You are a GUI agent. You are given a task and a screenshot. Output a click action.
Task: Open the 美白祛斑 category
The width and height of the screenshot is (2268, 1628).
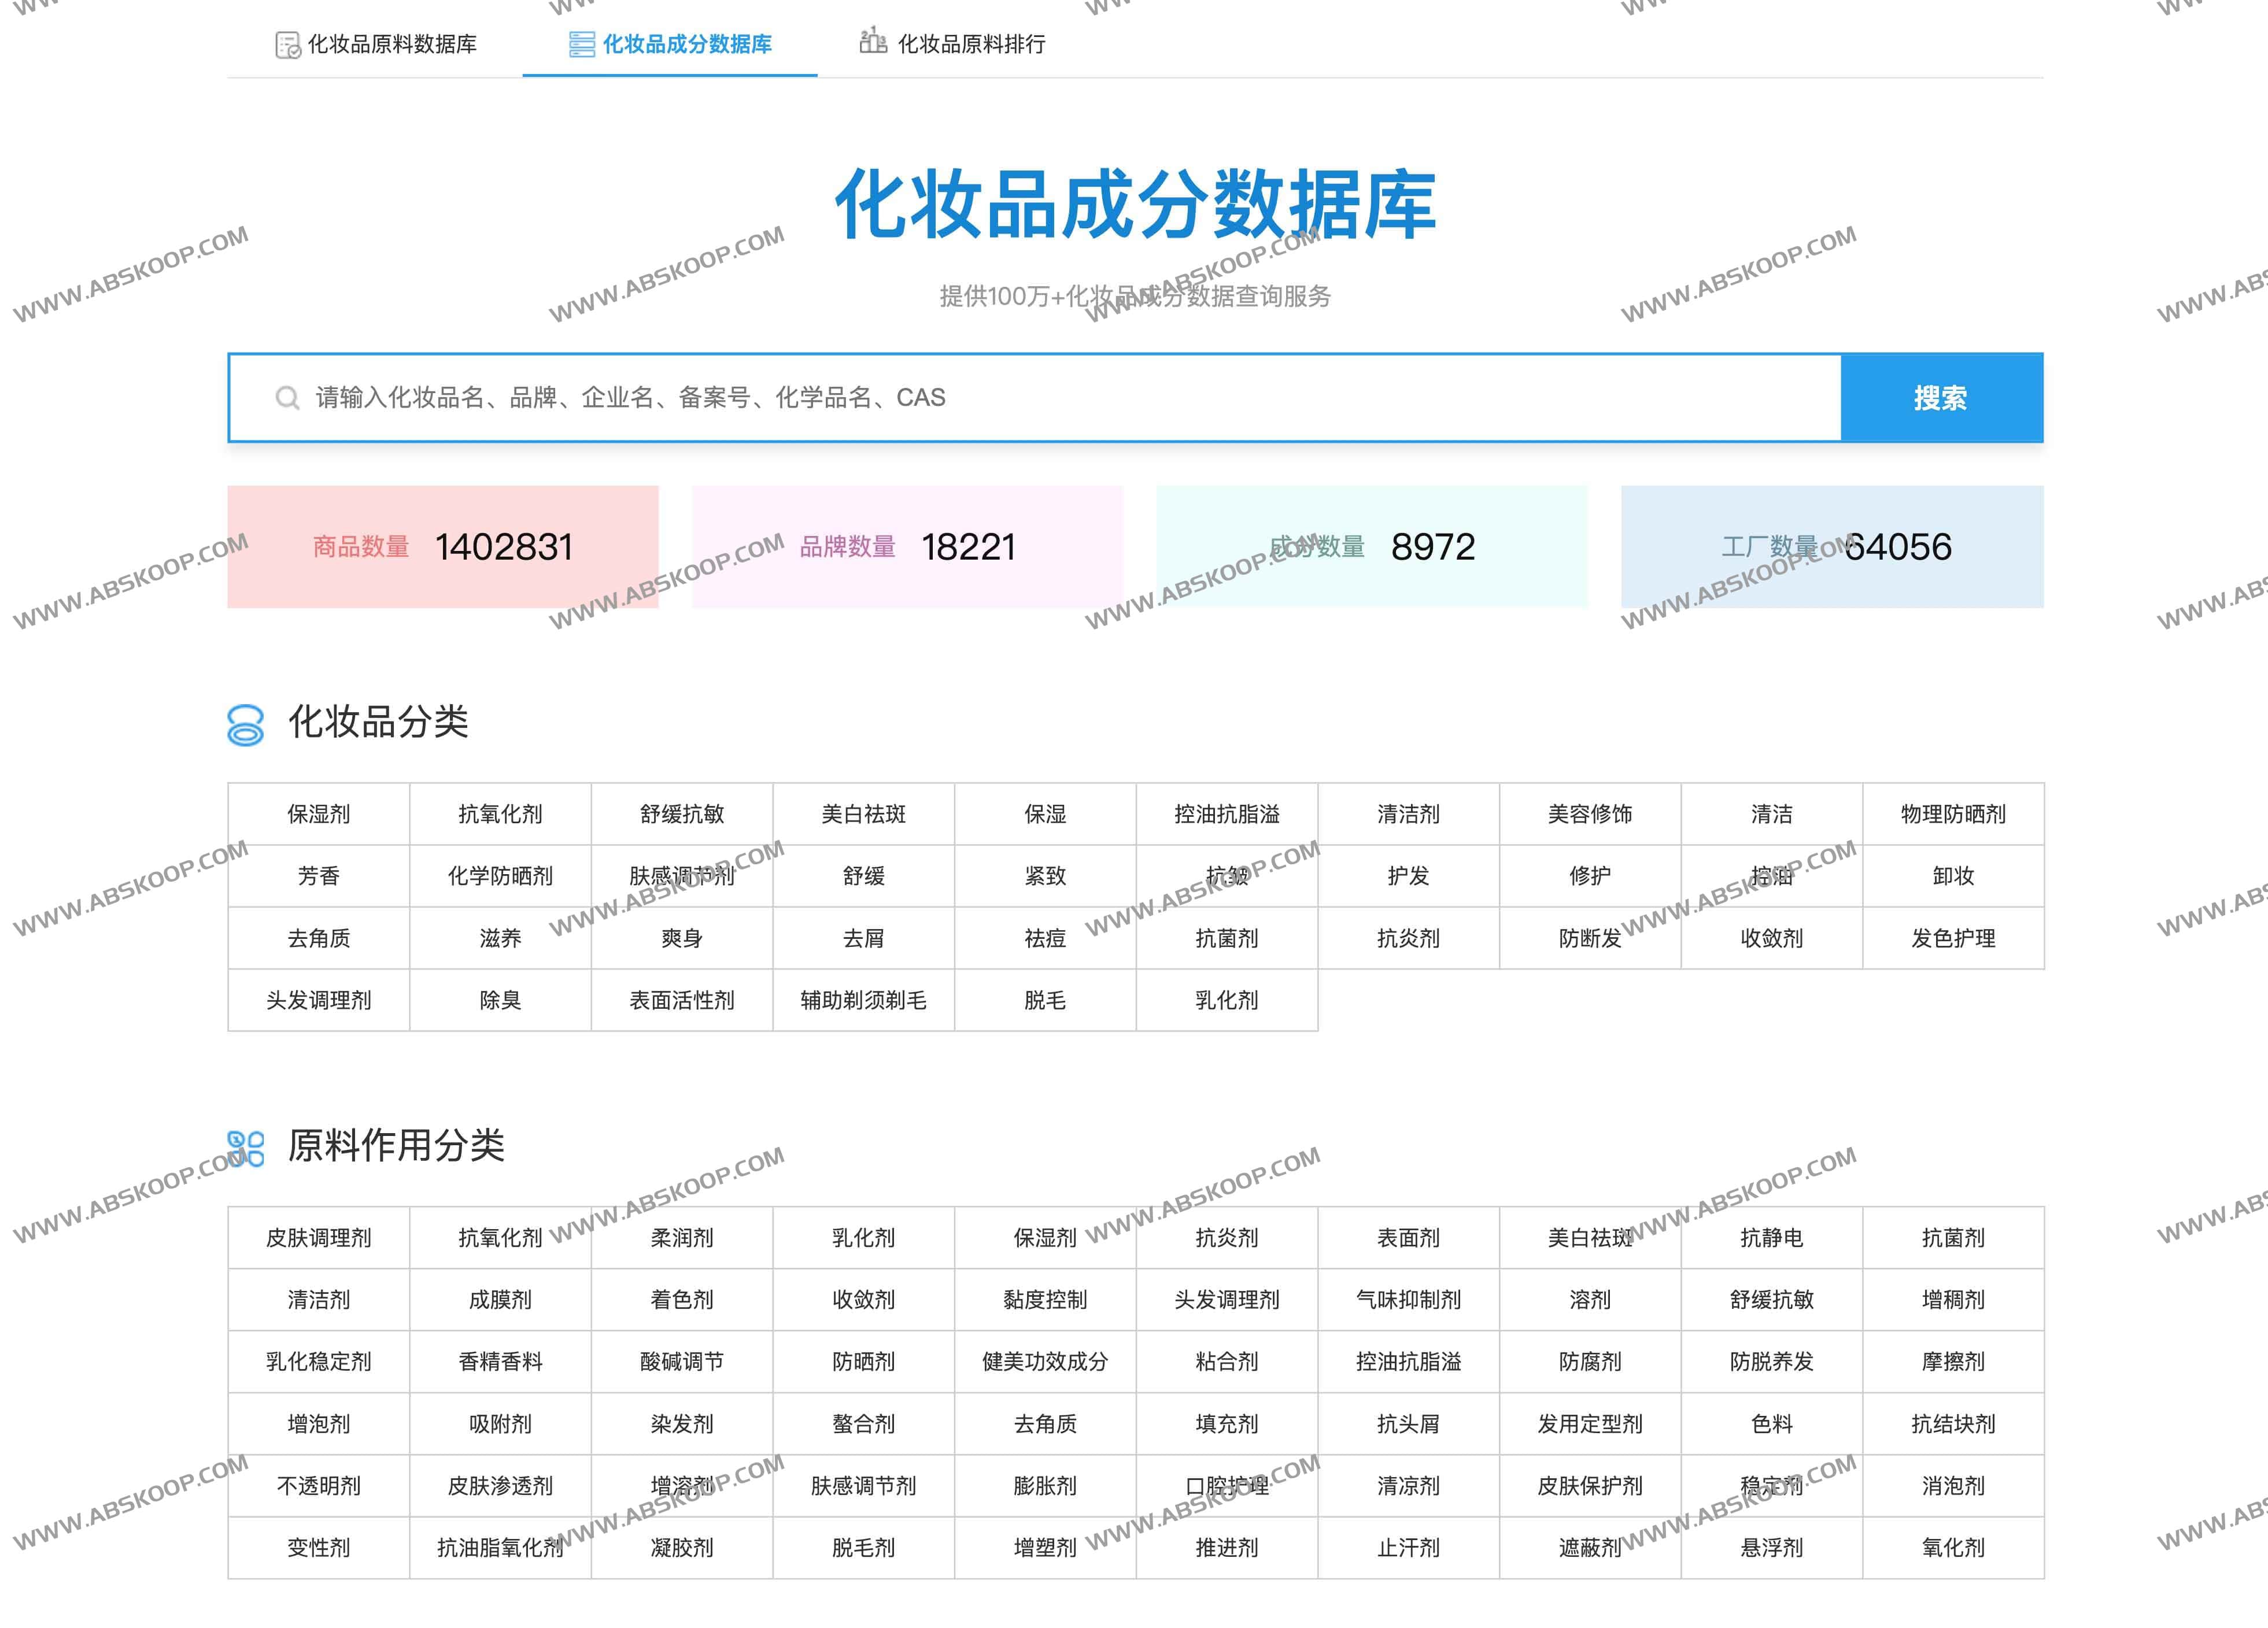click(x=864, y=814)
